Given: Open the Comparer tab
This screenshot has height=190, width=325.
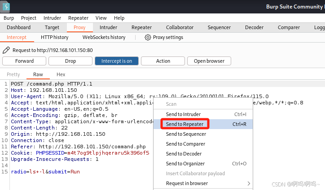Looking at the screenshot, I should (289, 27).
